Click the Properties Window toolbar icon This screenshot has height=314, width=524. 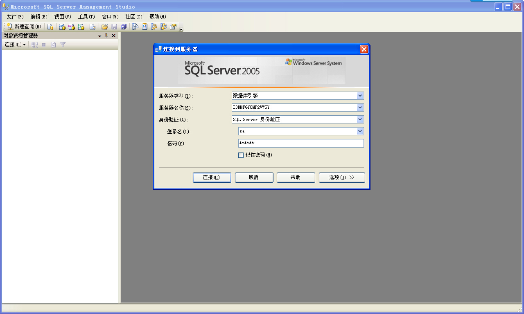[x=173, y=27]
